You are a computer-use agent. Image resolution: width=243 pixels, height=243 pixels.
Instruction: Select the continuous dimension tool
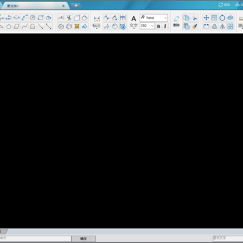[x=123, y=18]
